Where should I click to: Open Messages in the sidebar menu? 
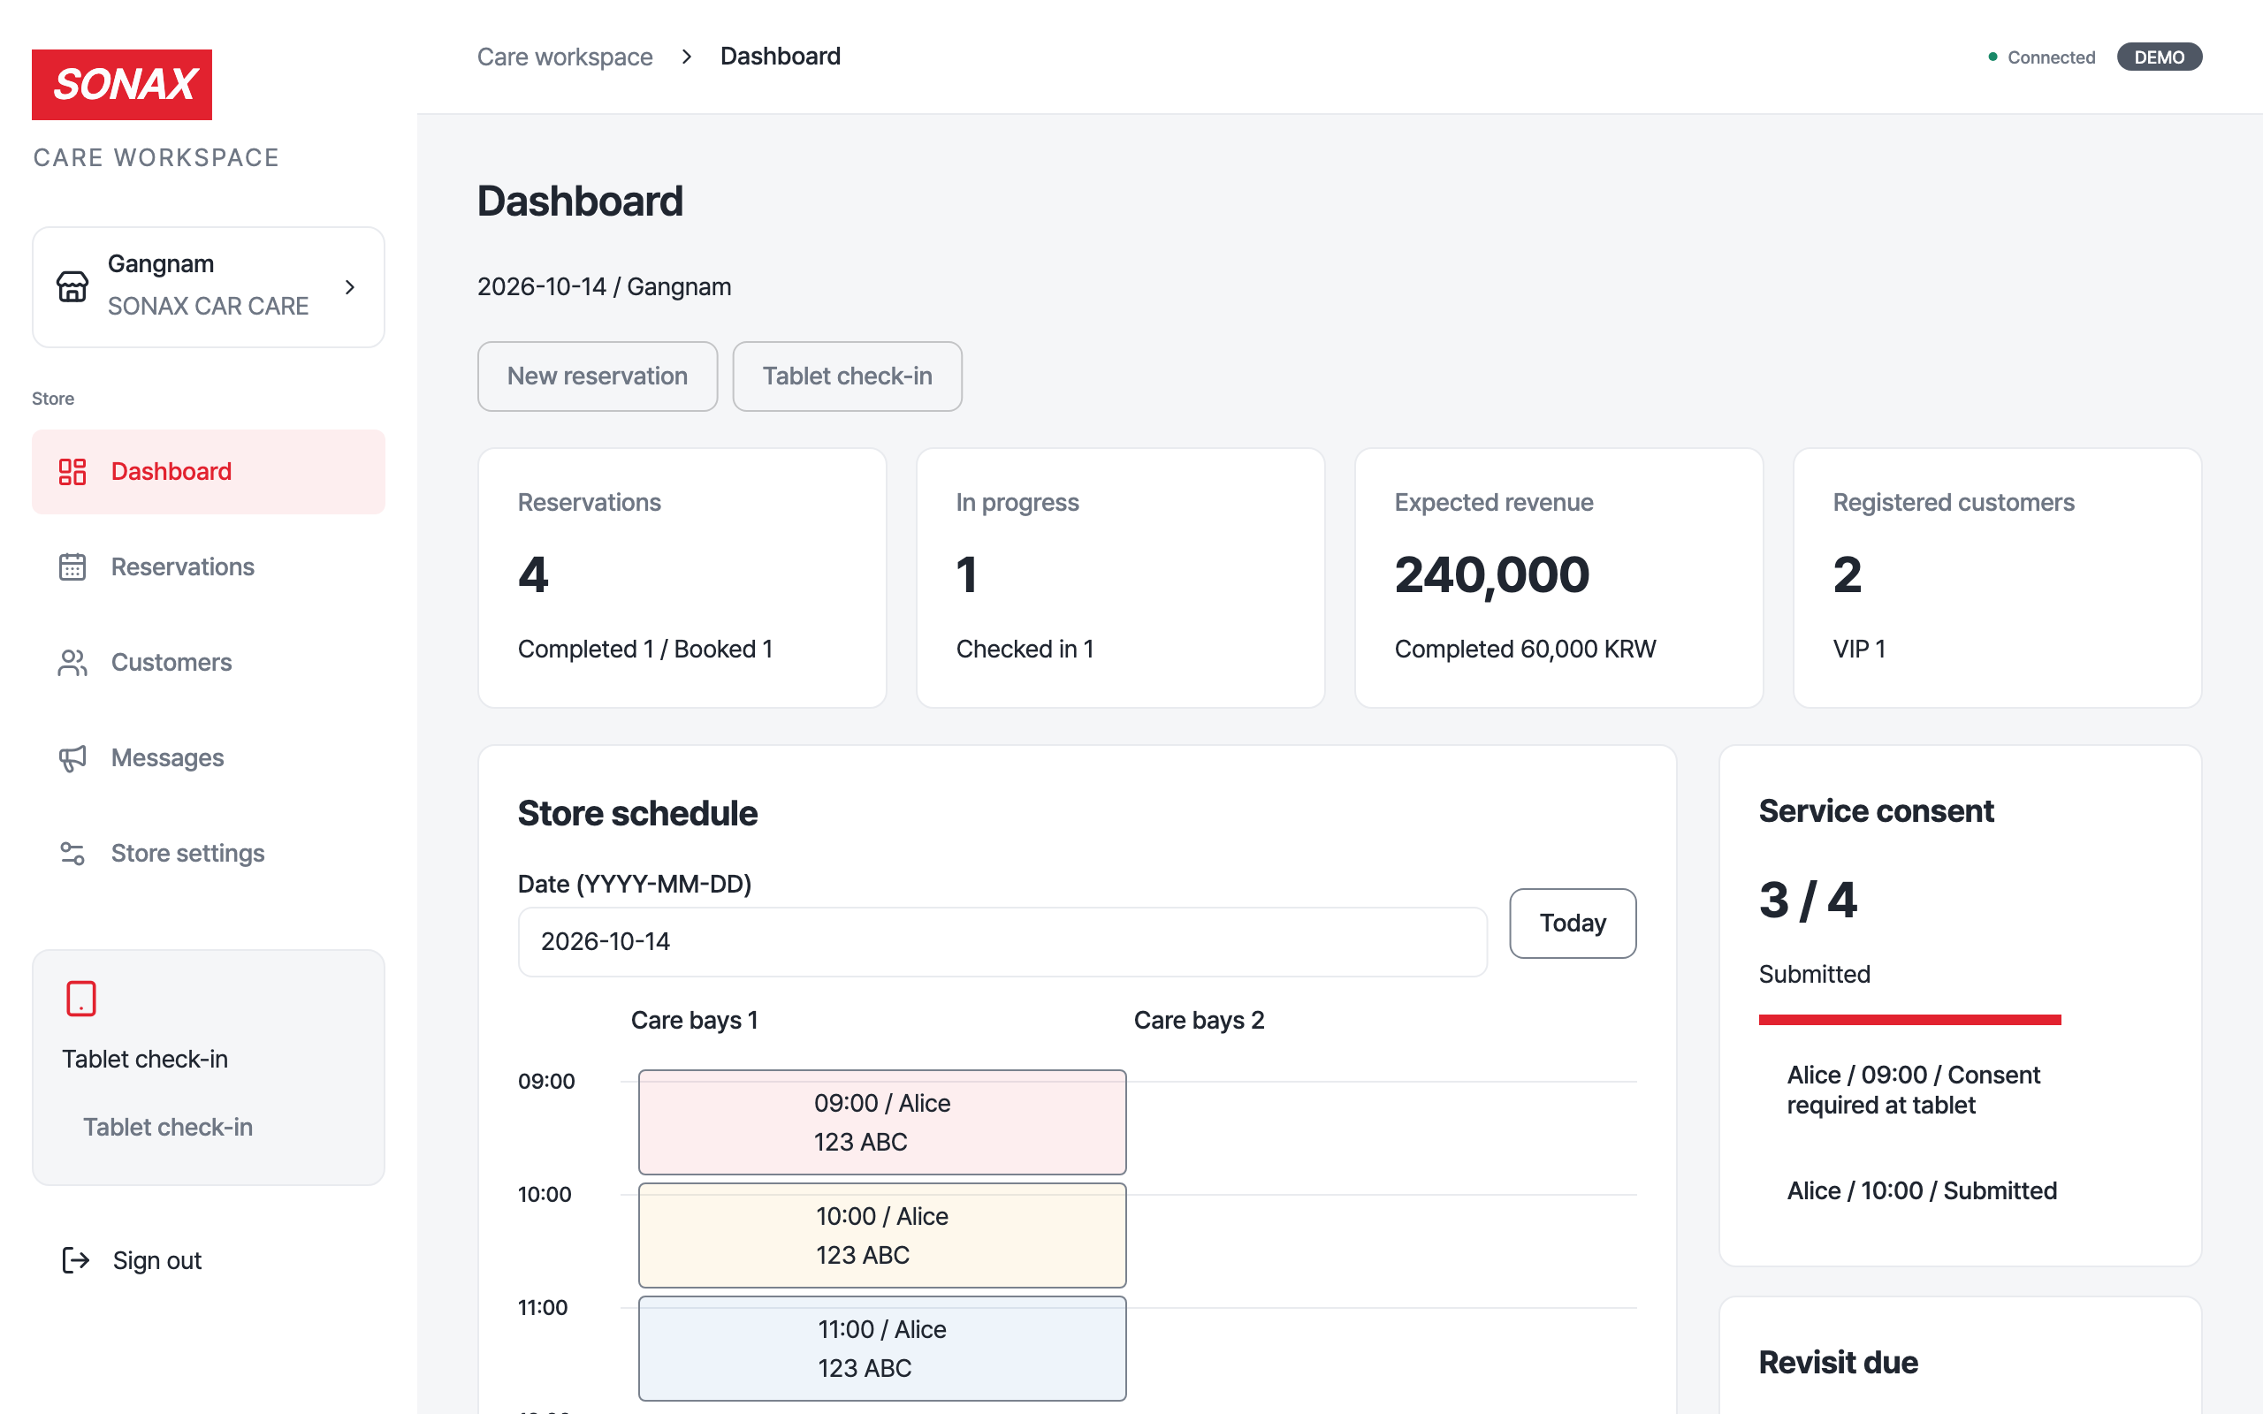point(209,757)
